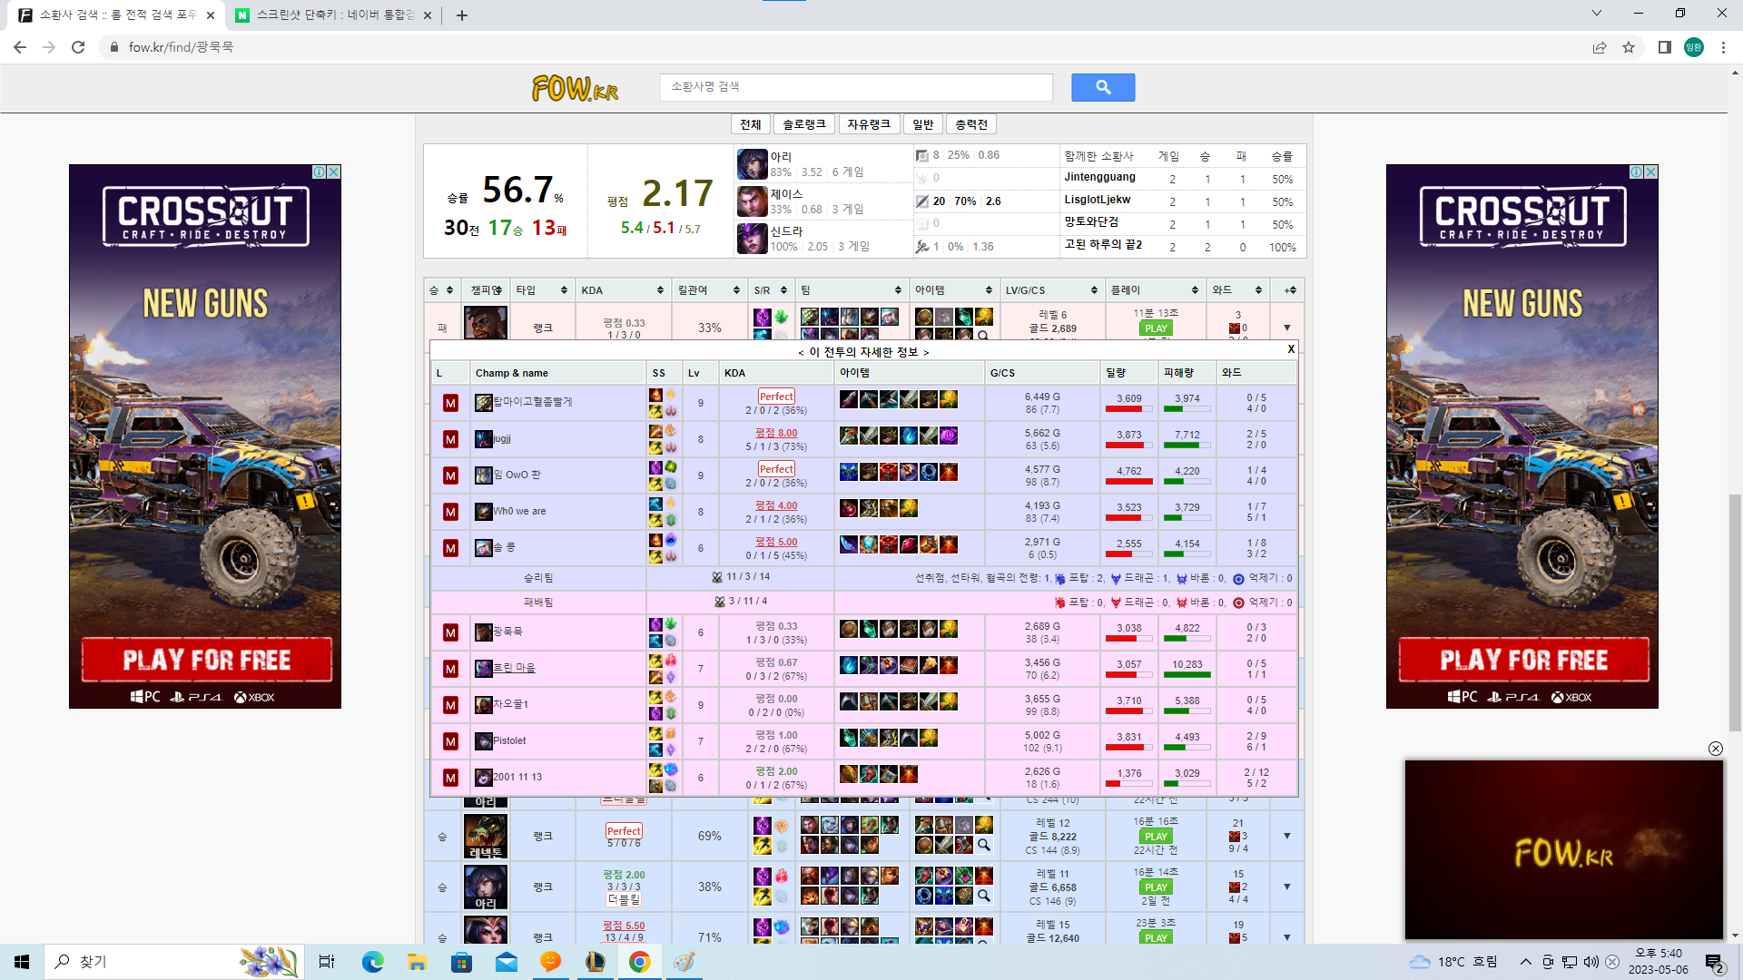Open File Explorer from taskbar
The image size is (1743, 980).
417,962
